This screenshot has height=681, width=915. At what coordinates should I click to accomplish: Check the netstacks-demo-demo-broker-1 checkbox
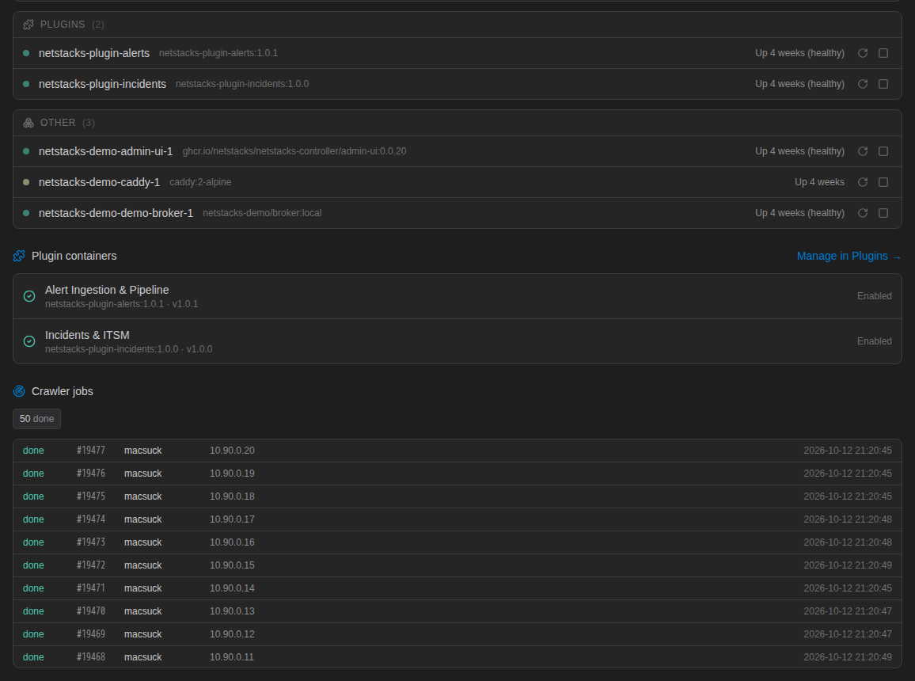pyautogui.click(x=883, y=213)
